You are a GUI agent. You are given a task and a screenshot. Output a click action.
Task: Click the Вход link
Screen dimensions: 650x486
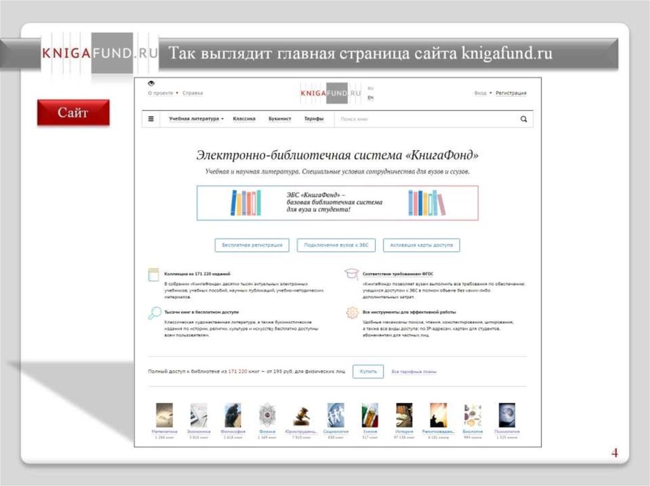tap(481, 93)
